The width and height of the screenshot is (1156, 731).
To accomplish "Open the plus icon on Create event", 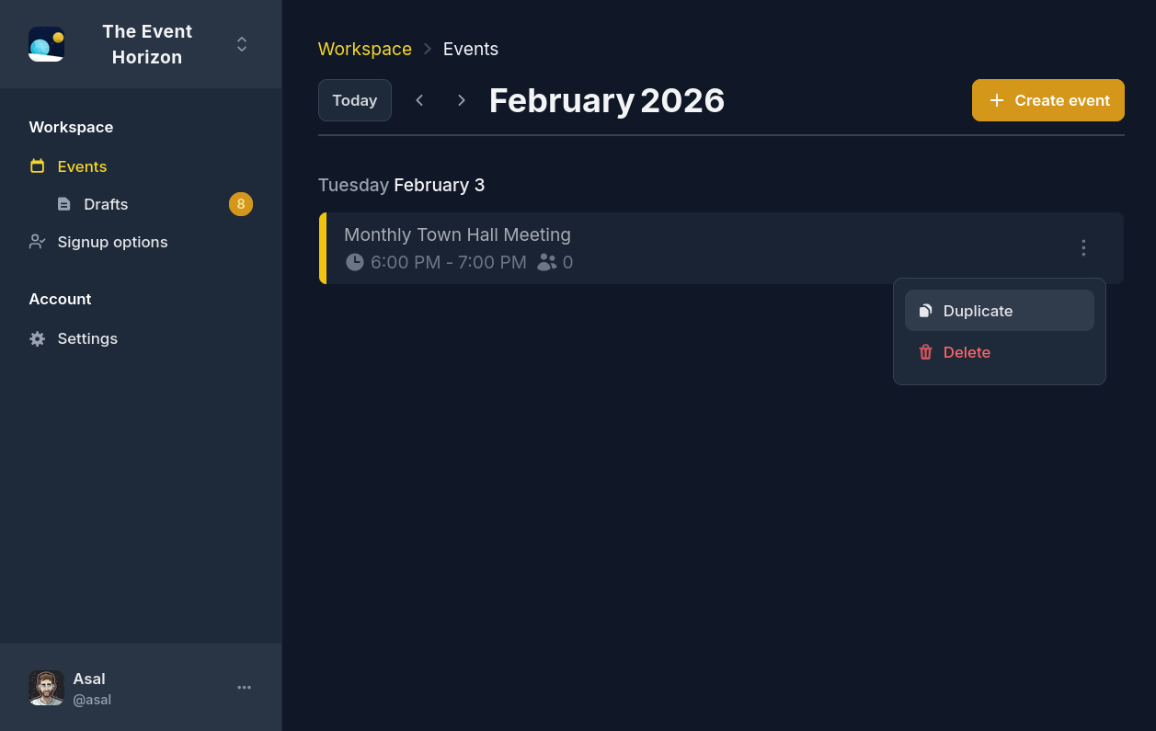I will (997, 100).
